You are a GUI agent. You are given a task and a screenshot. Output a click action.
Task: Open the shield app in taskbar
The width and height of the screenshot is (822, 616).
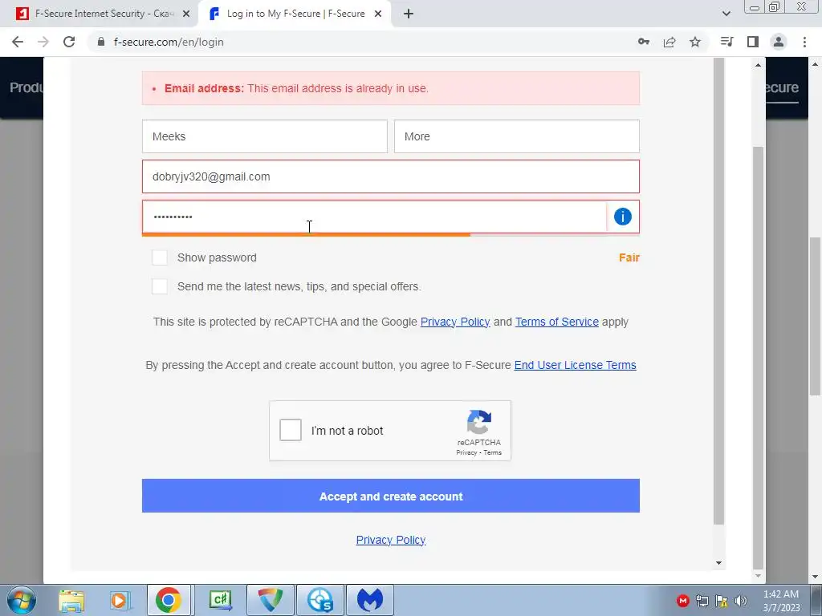pos(271,600)
